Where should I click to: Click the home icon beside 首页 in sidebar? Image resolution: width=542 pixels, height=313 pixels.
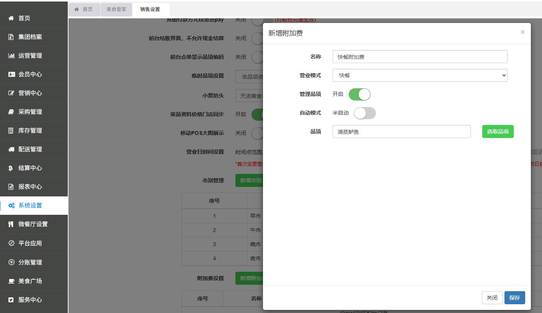[x=11, y=18]
